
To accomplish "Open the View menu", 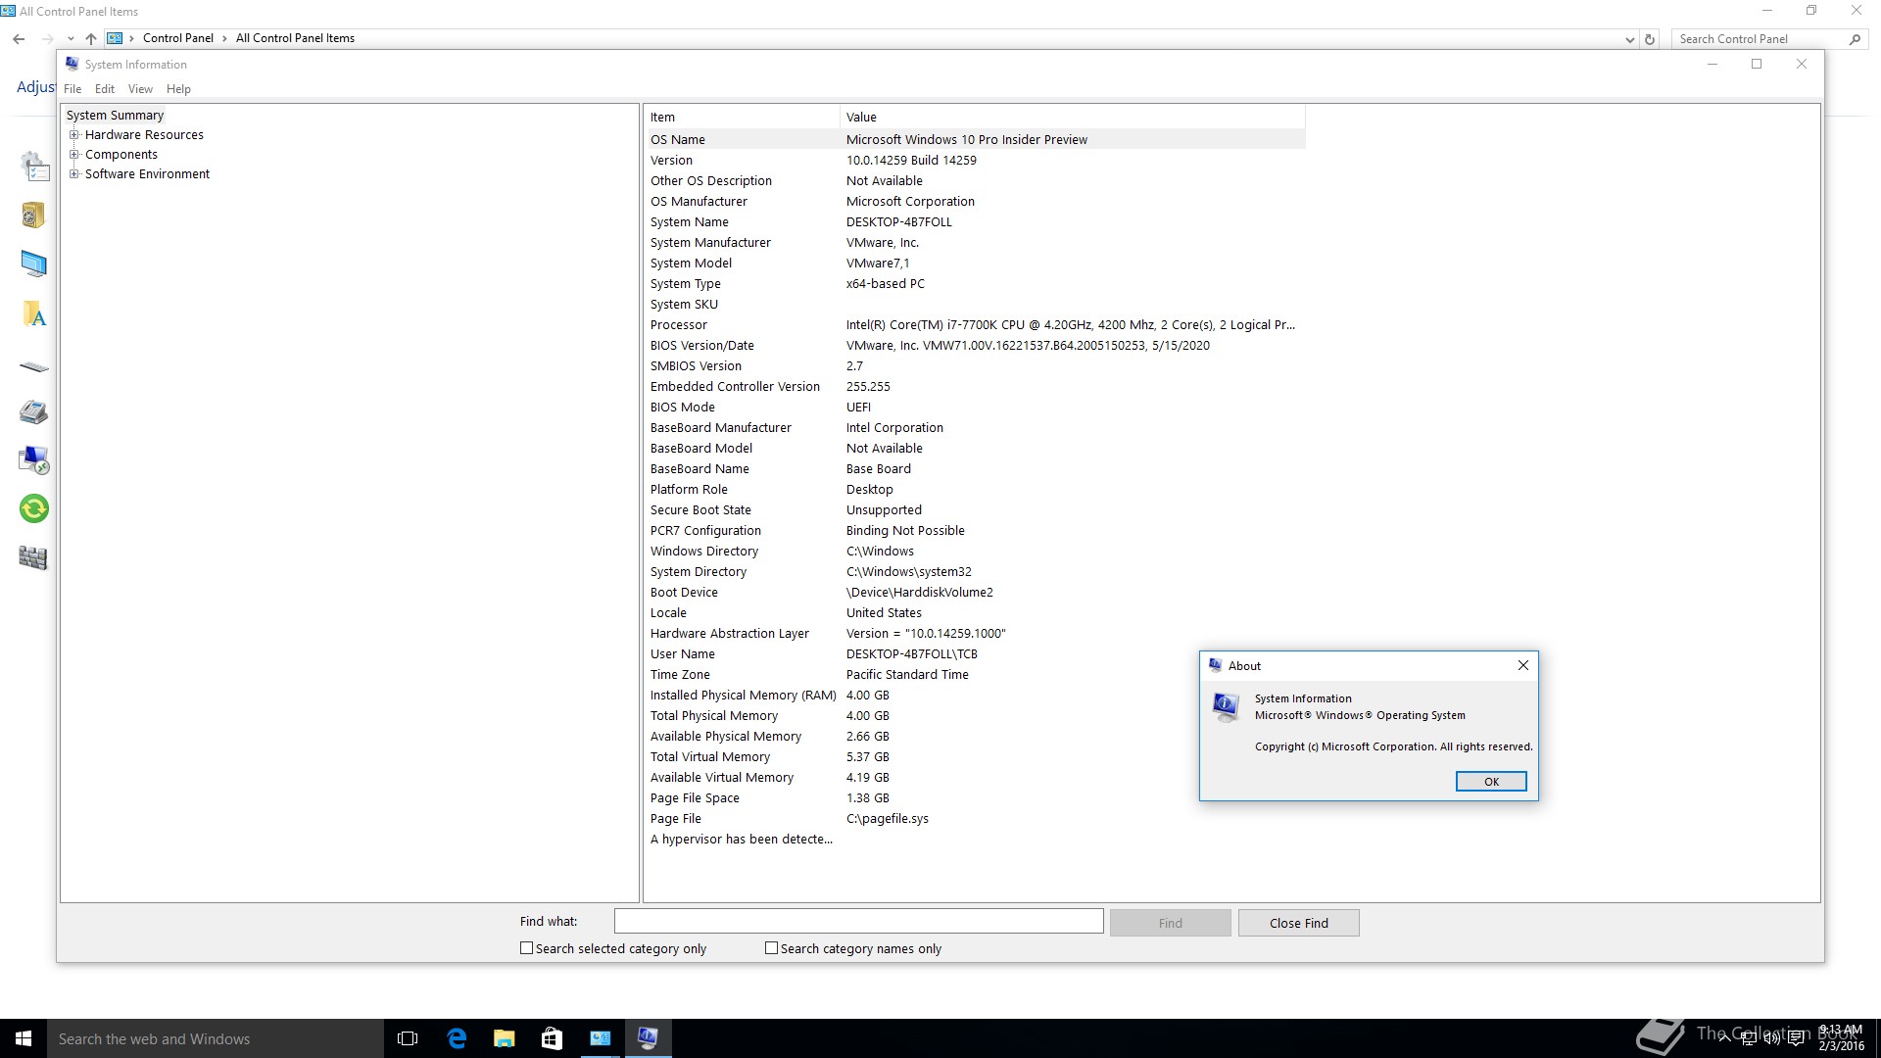I will [140, 89].
